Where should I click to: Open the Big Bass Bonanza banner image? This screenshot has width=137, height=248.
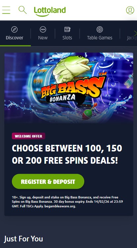point(69,88)
